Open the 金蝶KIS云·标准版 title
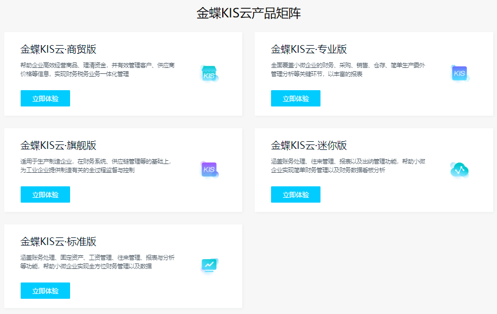 tap(58, 241)
